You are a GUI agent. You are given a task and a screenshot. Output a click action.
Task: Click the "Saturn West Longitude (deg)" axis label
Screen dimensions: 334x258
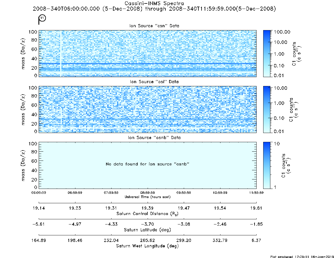tap(147, 246)
